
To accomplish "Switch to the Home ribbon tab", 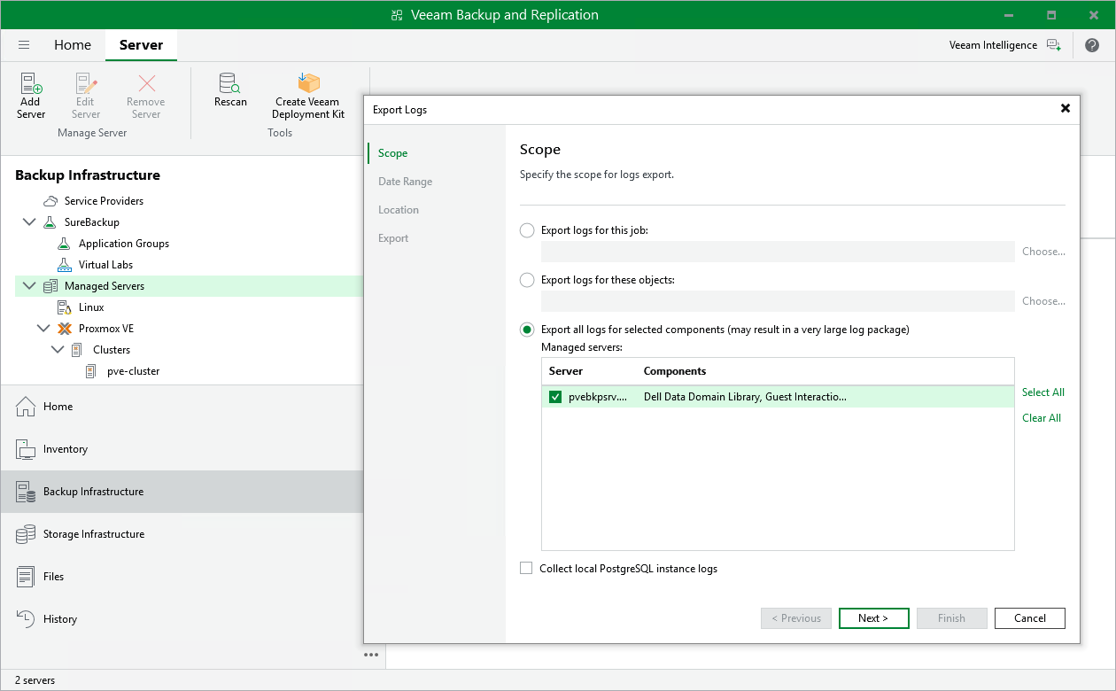I will (x=73, y=45).
